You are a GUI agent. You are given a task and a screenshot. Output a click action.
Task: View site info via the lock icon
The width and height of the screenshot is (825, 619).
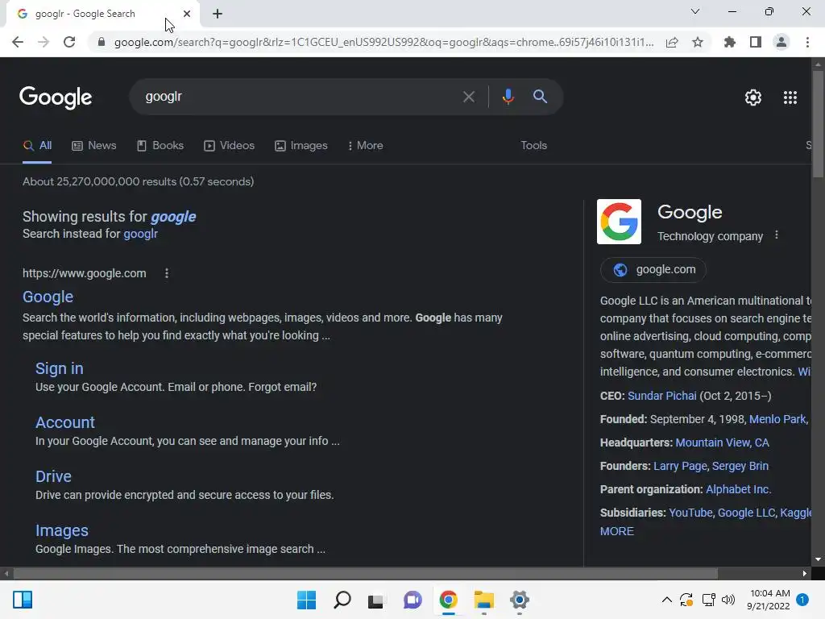(x=102, y=42)
